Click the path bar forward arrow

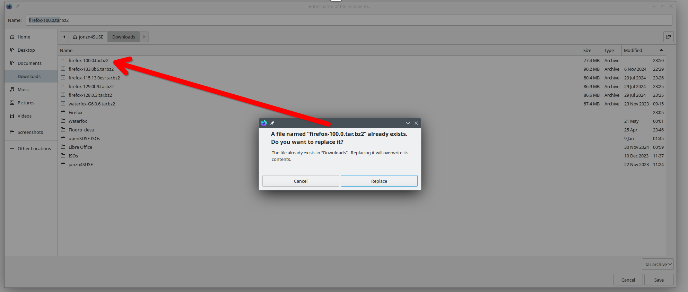tap(144, 37)
